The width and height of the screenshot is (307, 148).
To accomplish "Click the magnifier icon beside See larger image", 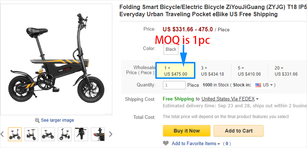I will point(37,120).
